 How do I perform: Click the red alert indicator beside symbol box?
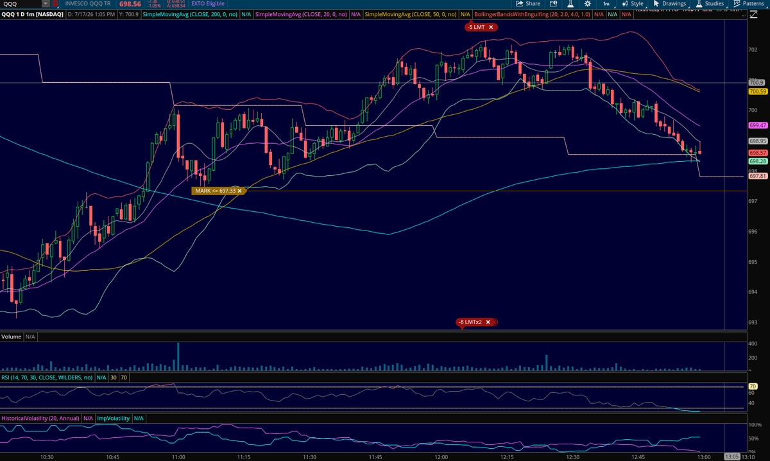(55, 4)
